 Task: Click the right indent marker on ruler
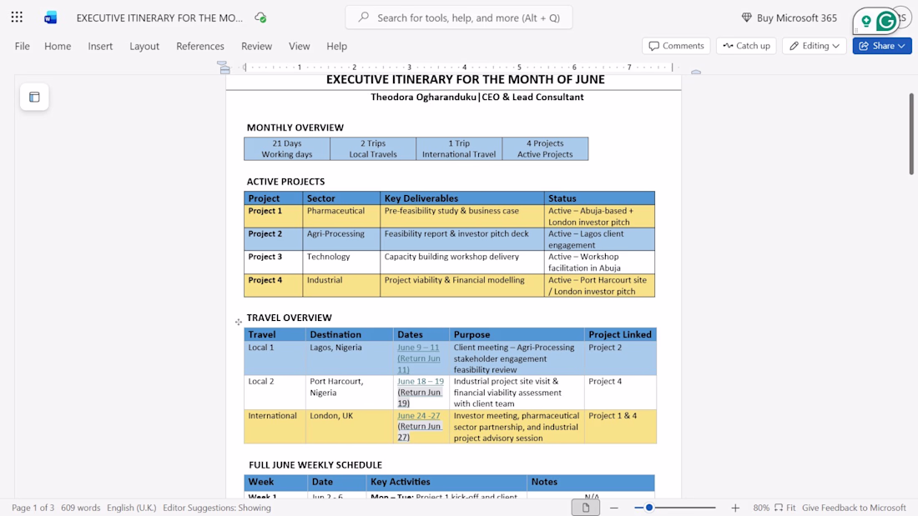(695, 72)
